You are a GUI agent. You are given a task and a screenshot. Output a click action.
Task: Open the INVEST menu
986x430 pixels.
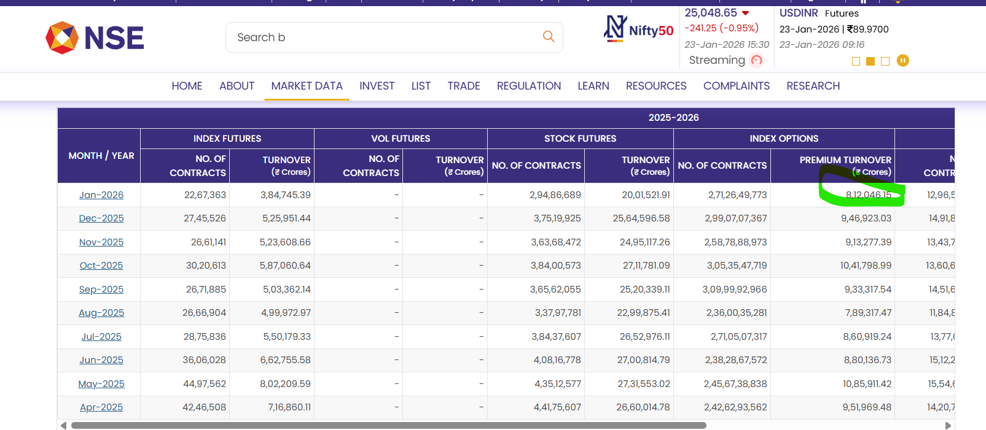click(x=377, y=86)
